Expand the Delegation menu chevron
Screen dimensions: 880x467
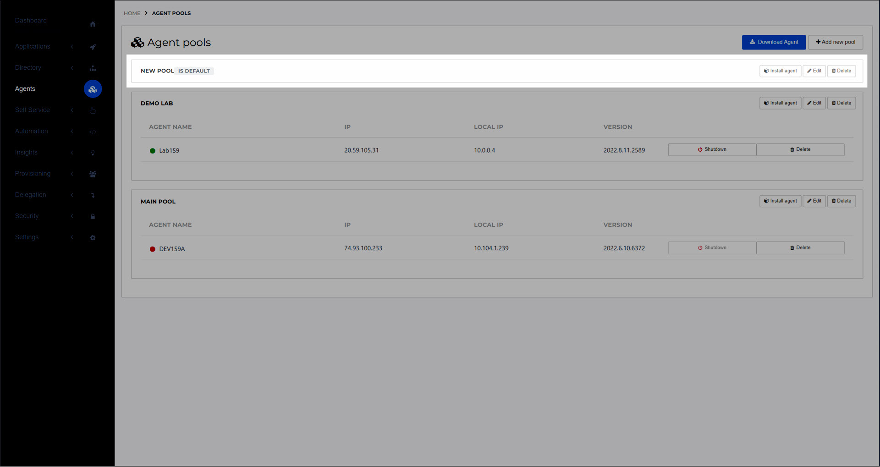[x=72, y=195]
